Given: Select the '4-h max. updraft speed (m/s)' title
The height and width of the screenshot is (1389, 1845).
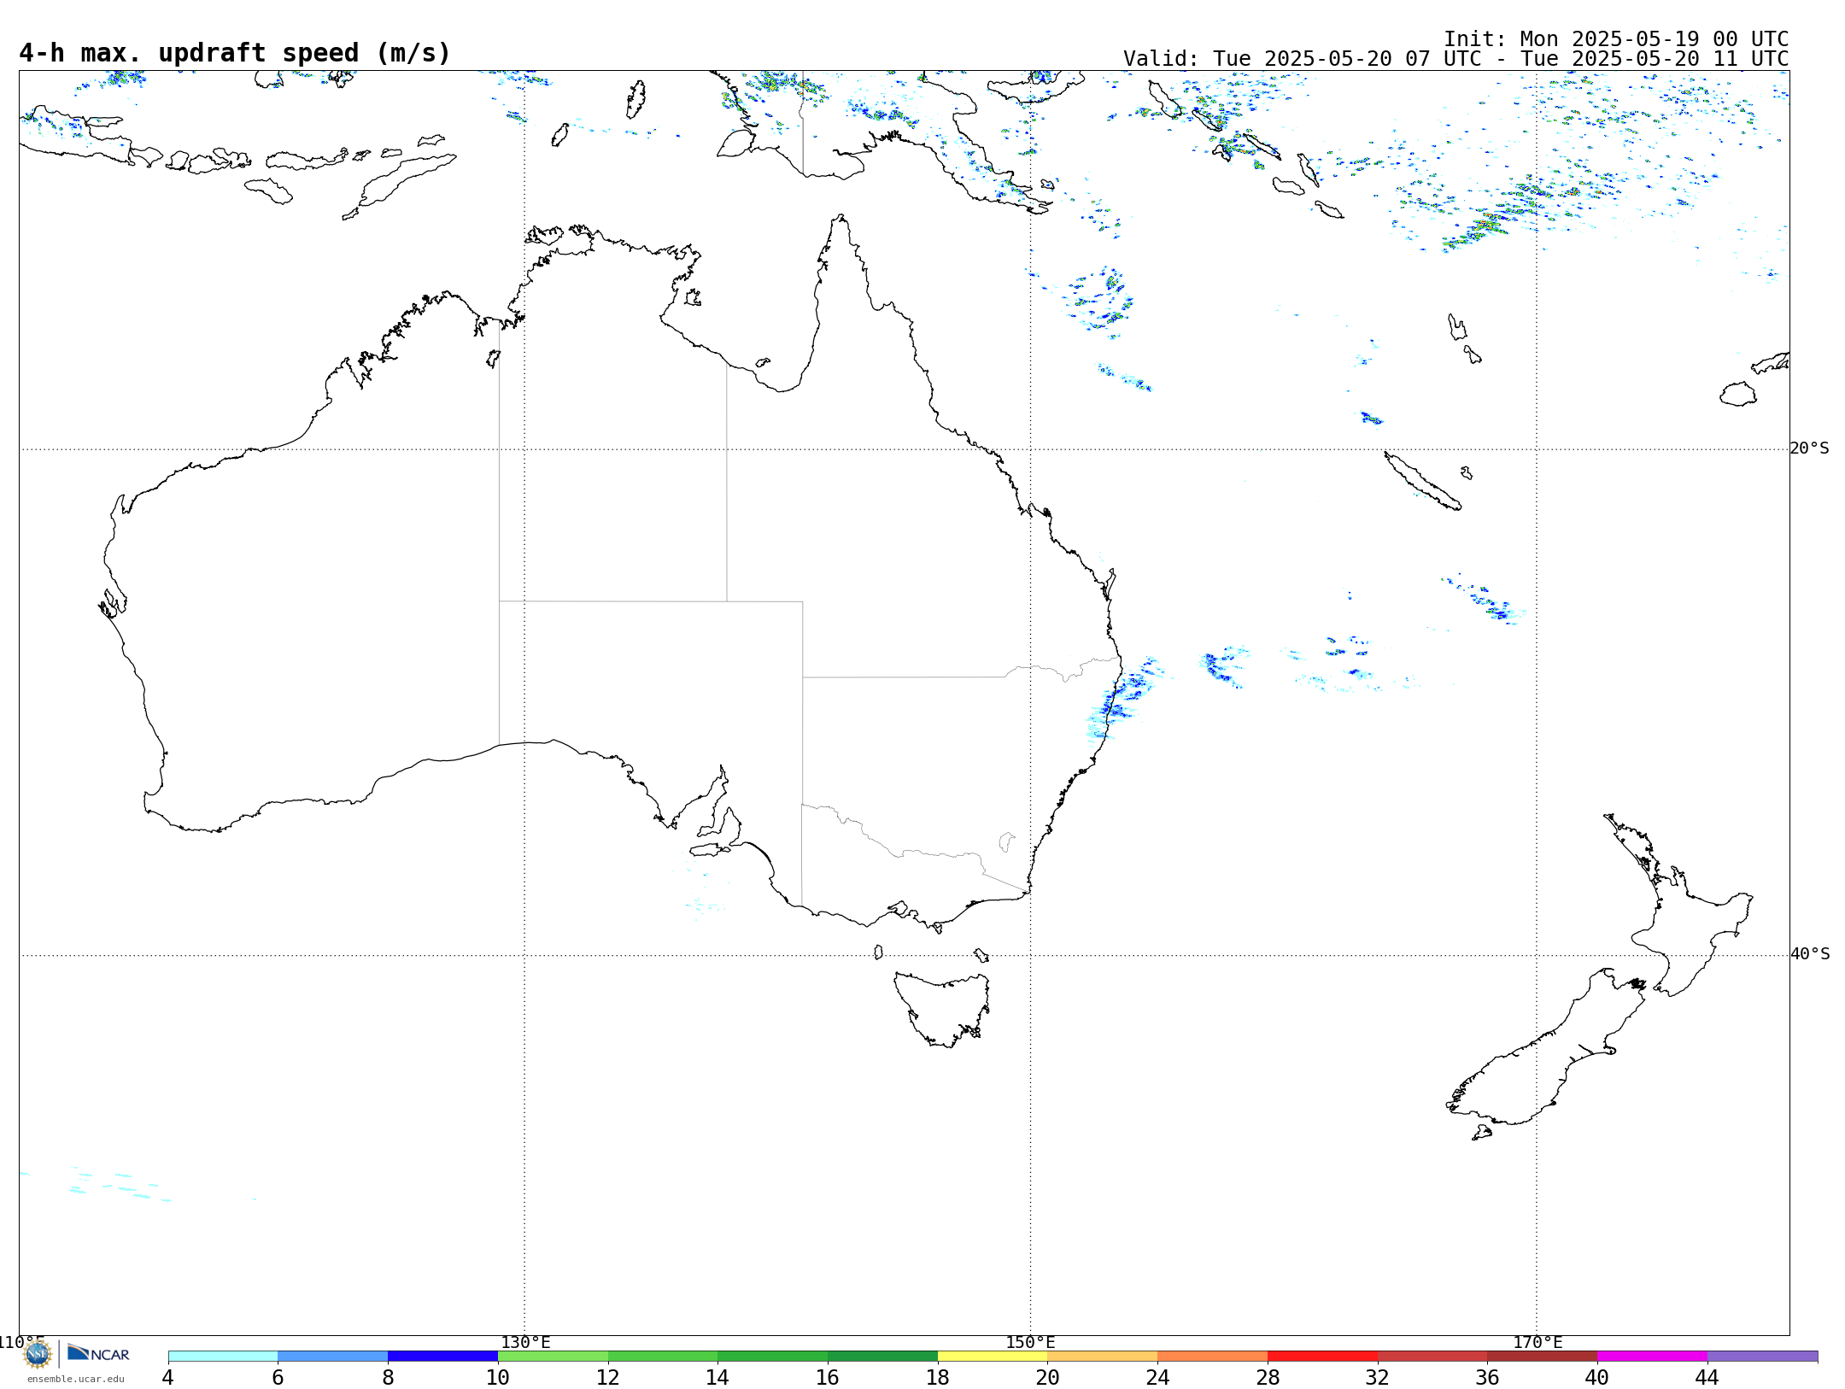Looking at the screenshot, I should (x=235, y=53).
